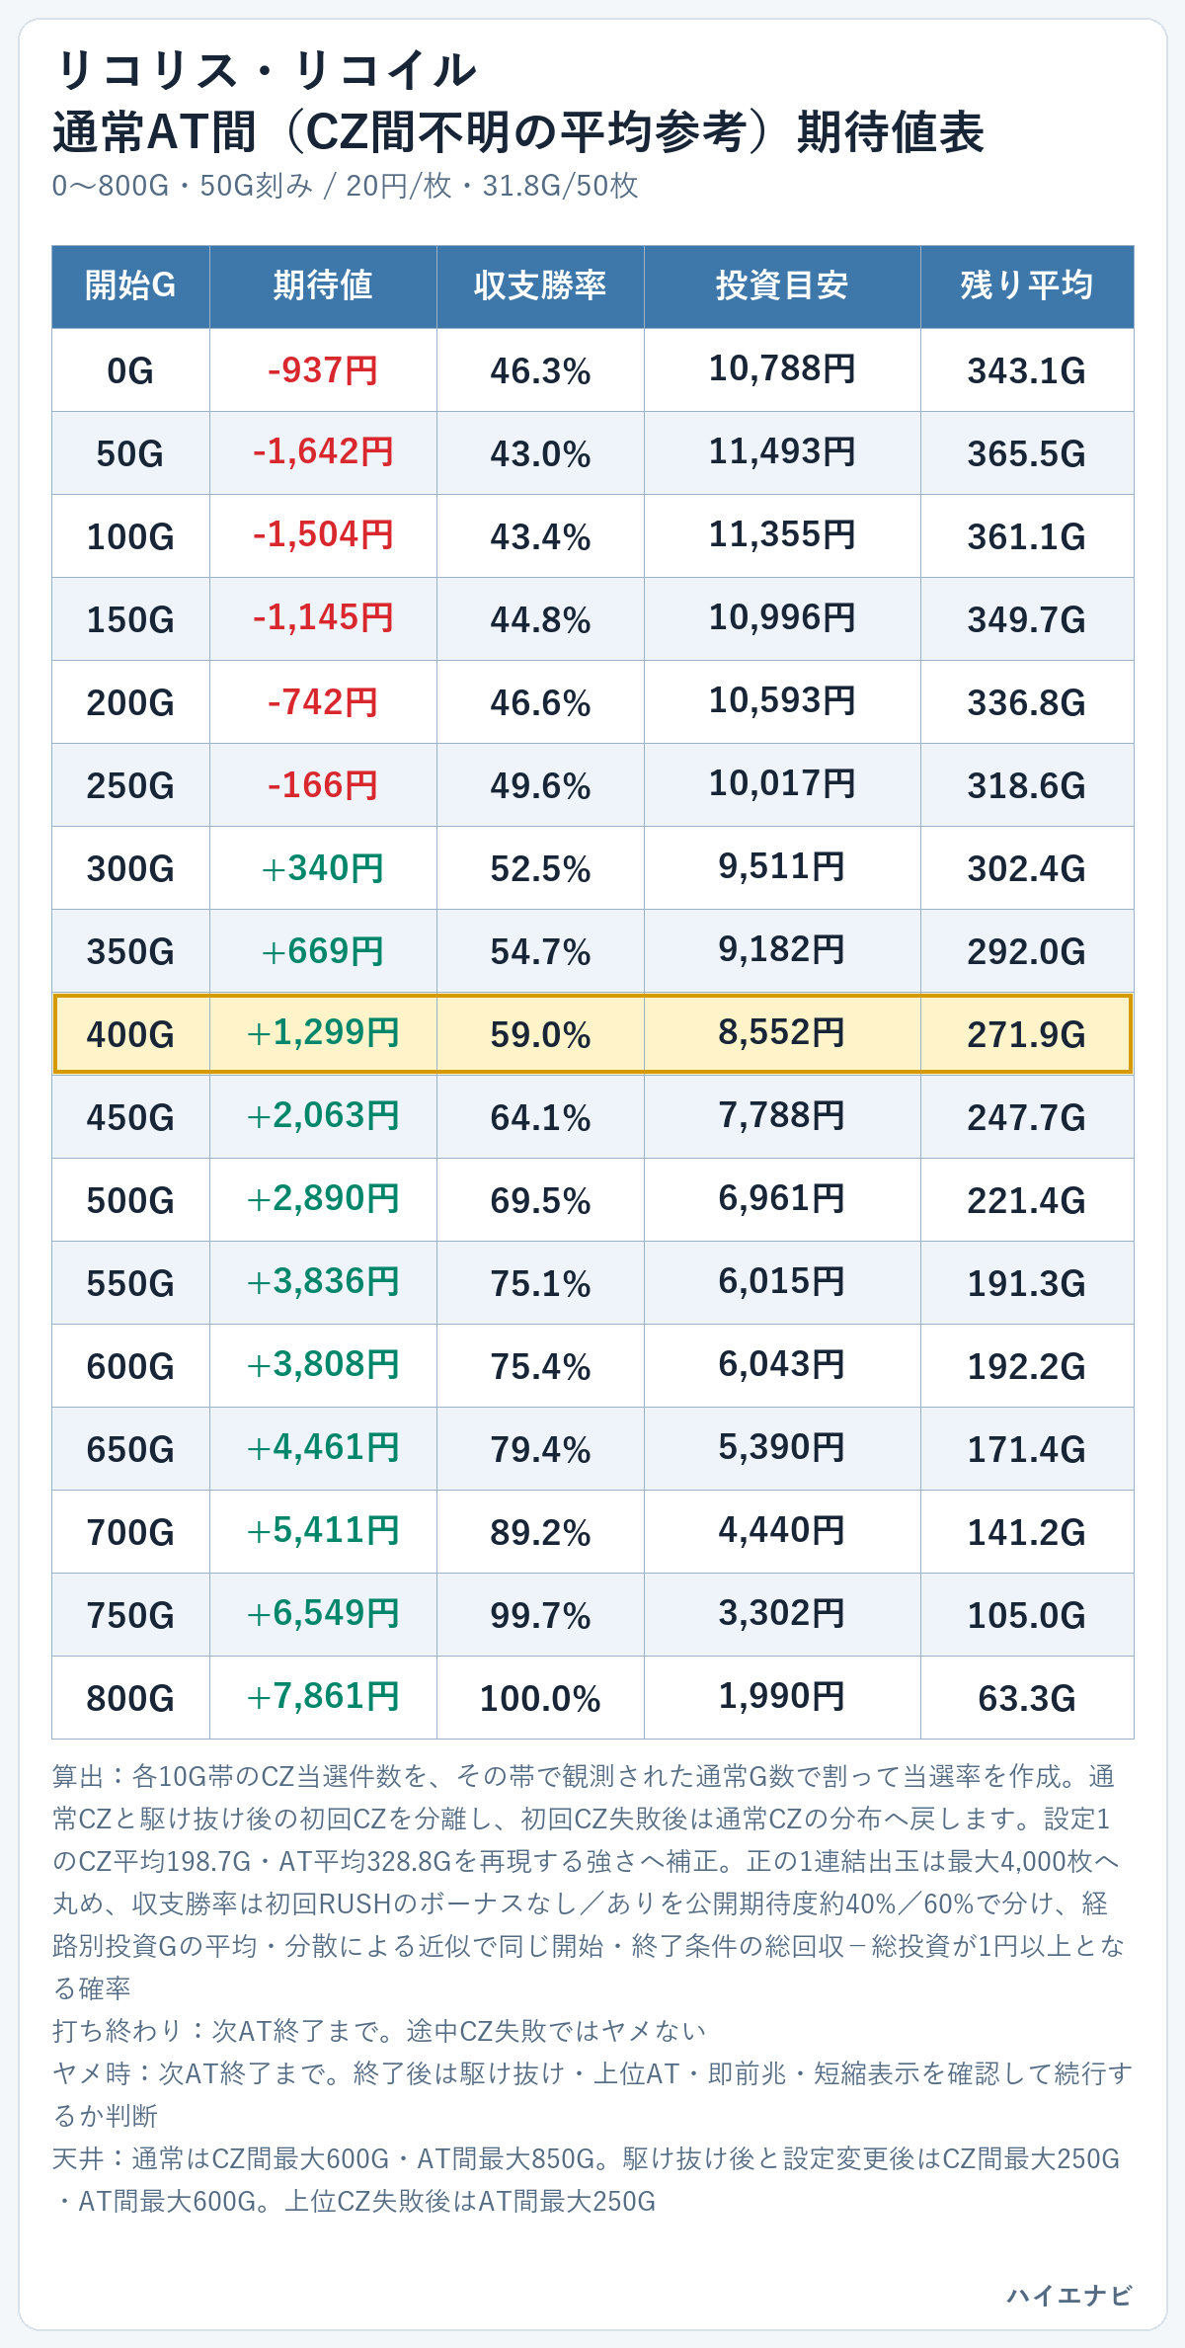Click the 開始G column header
This screenshot has width=1185, height=2348.
coord(130,286)
